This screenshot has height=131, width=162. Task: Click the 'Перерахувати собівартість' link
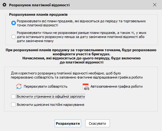click(45, 86)
